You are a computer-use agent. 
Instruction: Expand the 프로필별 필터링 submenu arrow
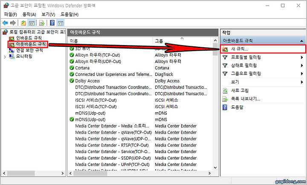302,57
